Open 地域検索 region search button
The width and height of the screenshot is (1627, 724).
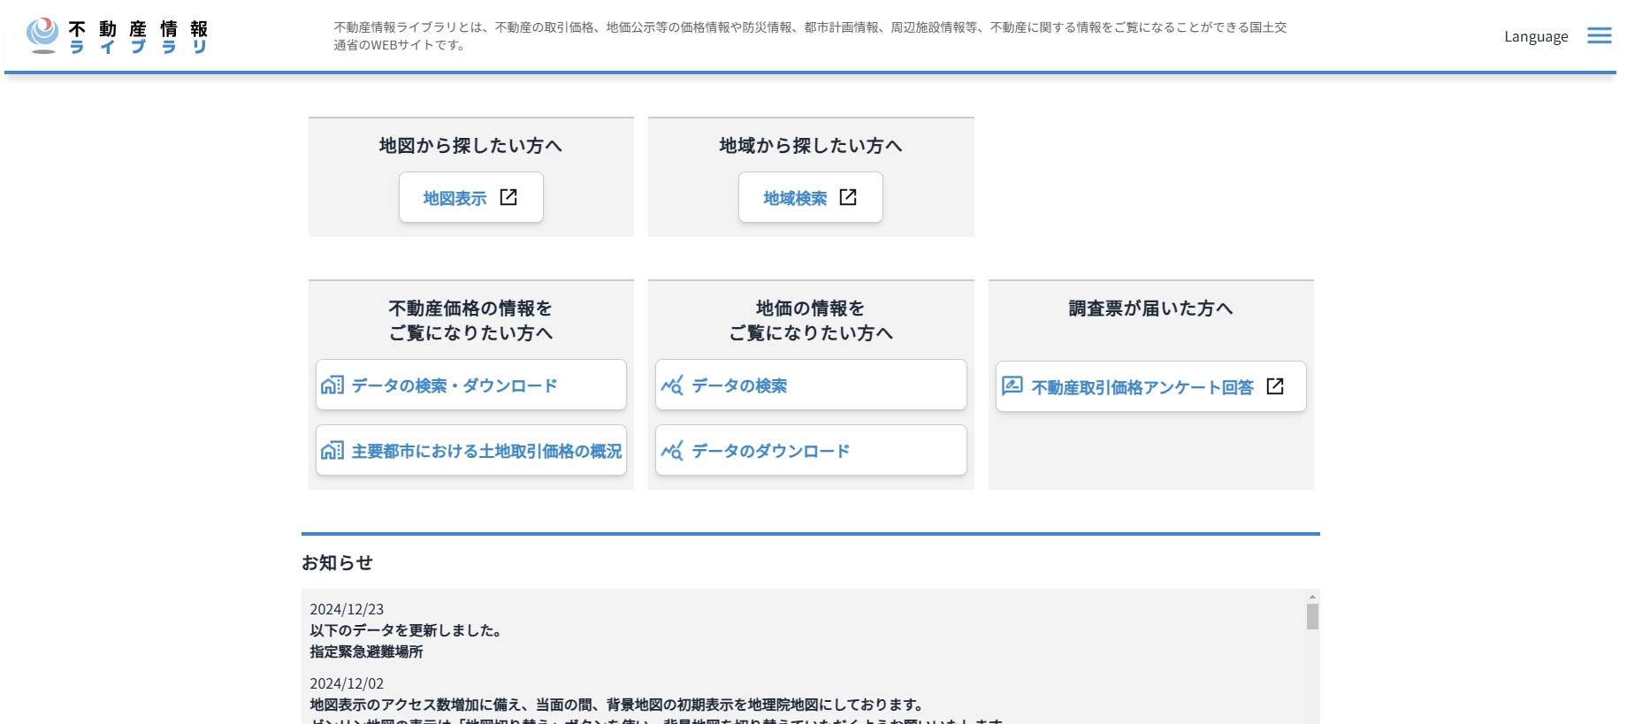[x=811, y=197]
